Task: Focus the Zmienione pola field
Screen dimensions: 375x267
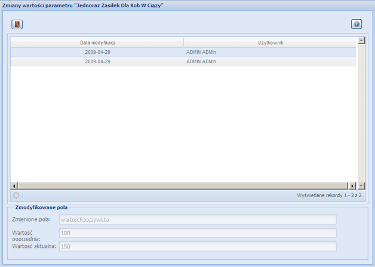Action: pyautogui.click(x=197, y=219)
